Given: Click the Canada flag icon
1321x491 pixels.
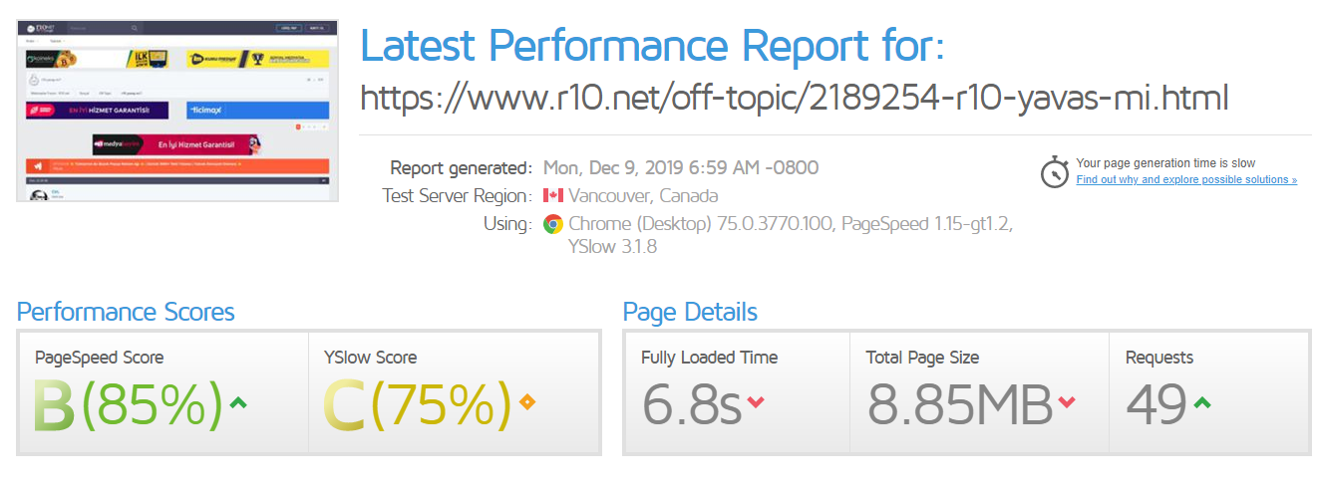Looking at the screenshot, I should click(553, 195).
